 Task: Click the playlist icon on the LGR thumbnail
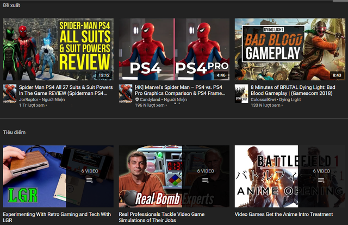[x=90, y=181]
